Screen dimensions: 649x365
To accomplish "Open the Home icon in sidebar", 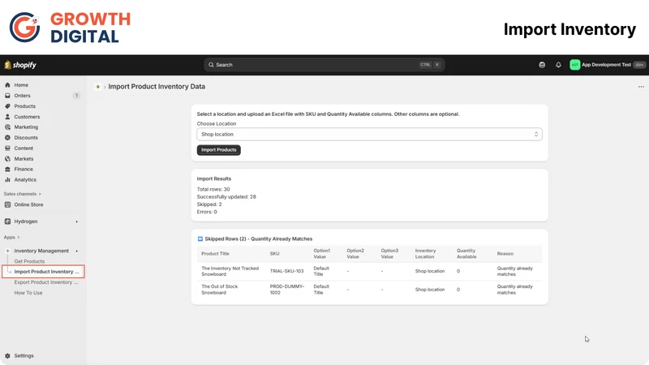I will click(x=7, y=85).
